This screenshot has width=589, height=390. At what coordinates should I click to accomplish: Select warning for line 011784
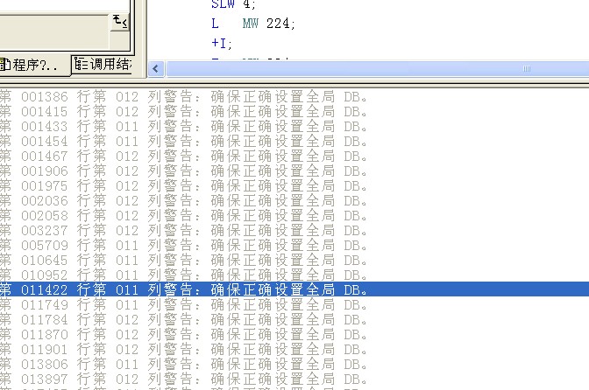click(x=294, y=320)
